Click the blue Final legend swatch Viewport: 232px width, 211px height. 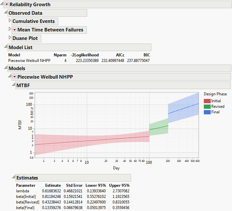207,112
